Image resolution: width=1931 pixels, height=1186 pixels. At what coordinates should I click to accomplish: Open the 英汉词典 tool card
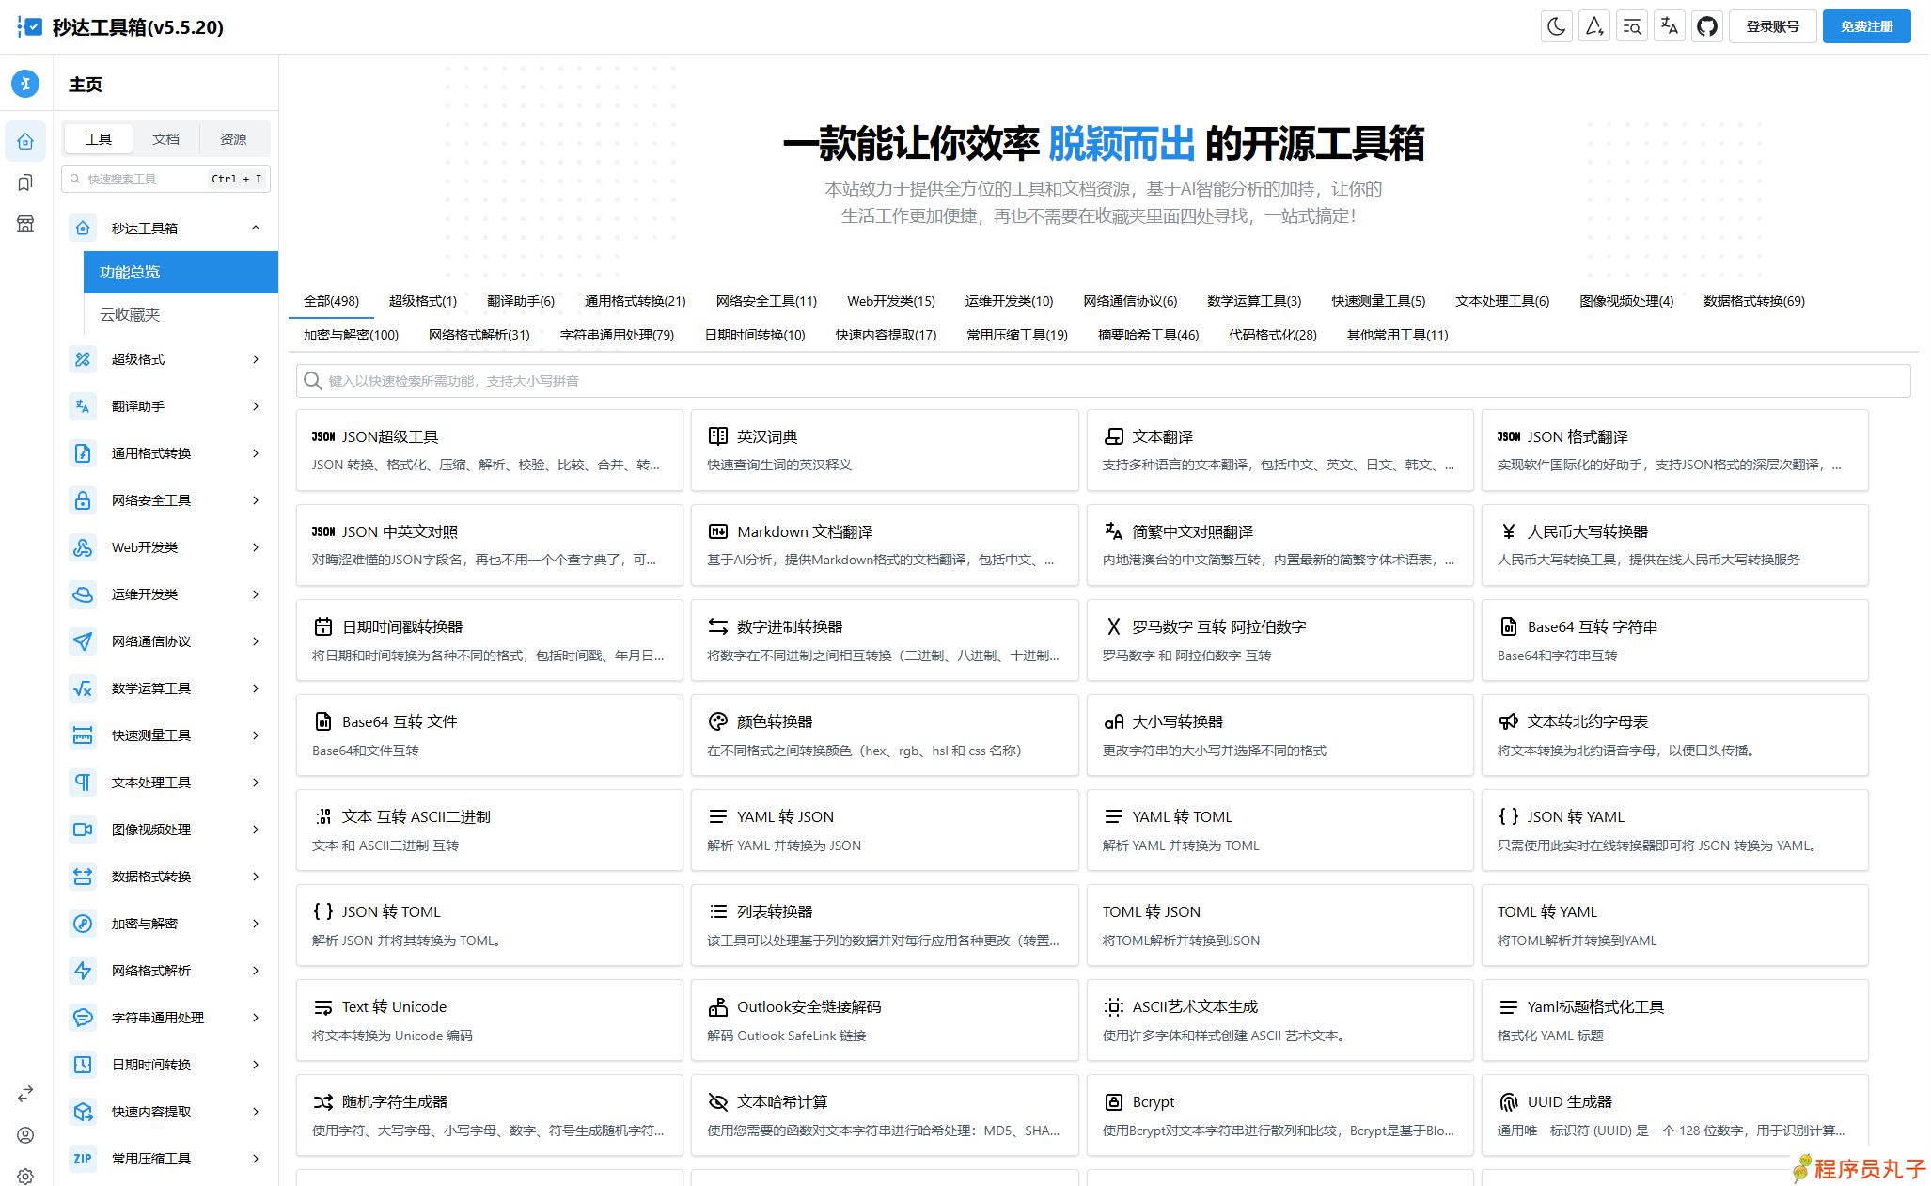(x=884, y=450)
